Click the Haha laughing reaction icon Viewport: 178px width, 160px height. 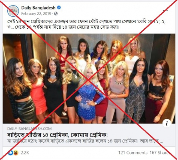pyautogui.click(x=16, y=153)
